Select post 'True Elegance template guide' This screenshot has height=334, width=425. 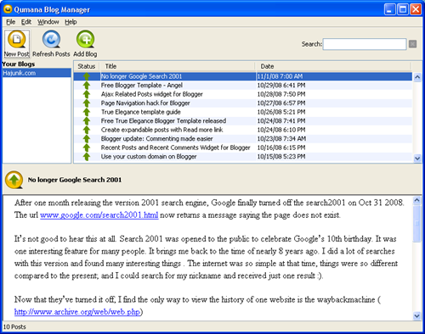click(141, 112)
